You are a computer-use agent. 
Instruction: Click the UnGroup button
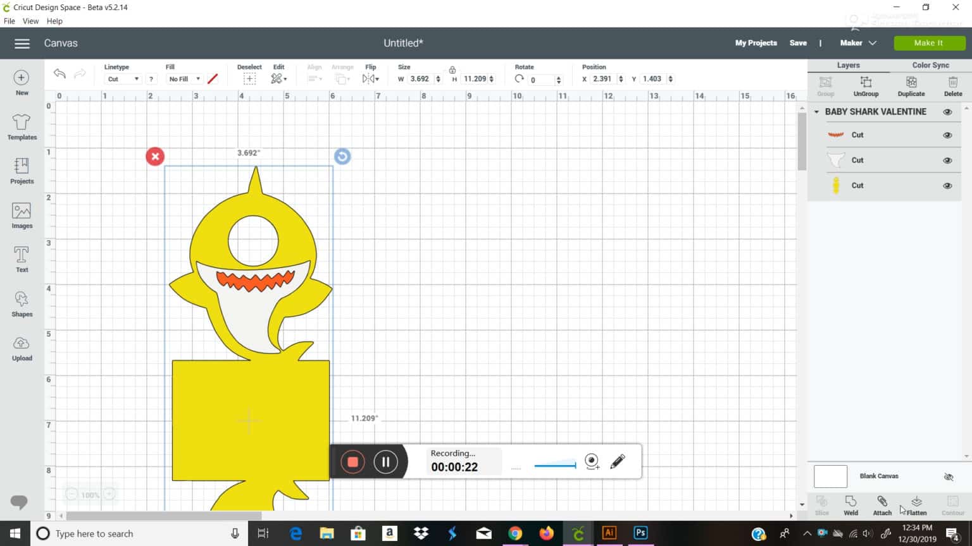tap(866, 87)
